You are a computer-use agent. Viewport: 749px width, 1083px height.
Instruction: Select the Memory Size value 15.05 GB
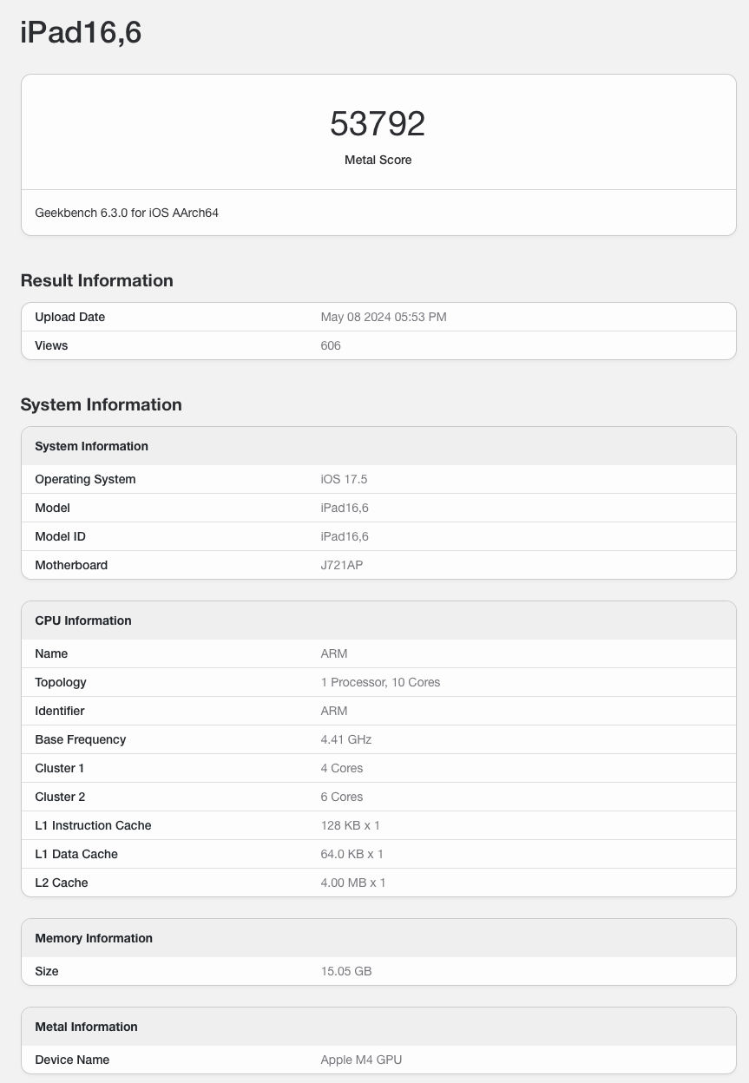[346, 971]
